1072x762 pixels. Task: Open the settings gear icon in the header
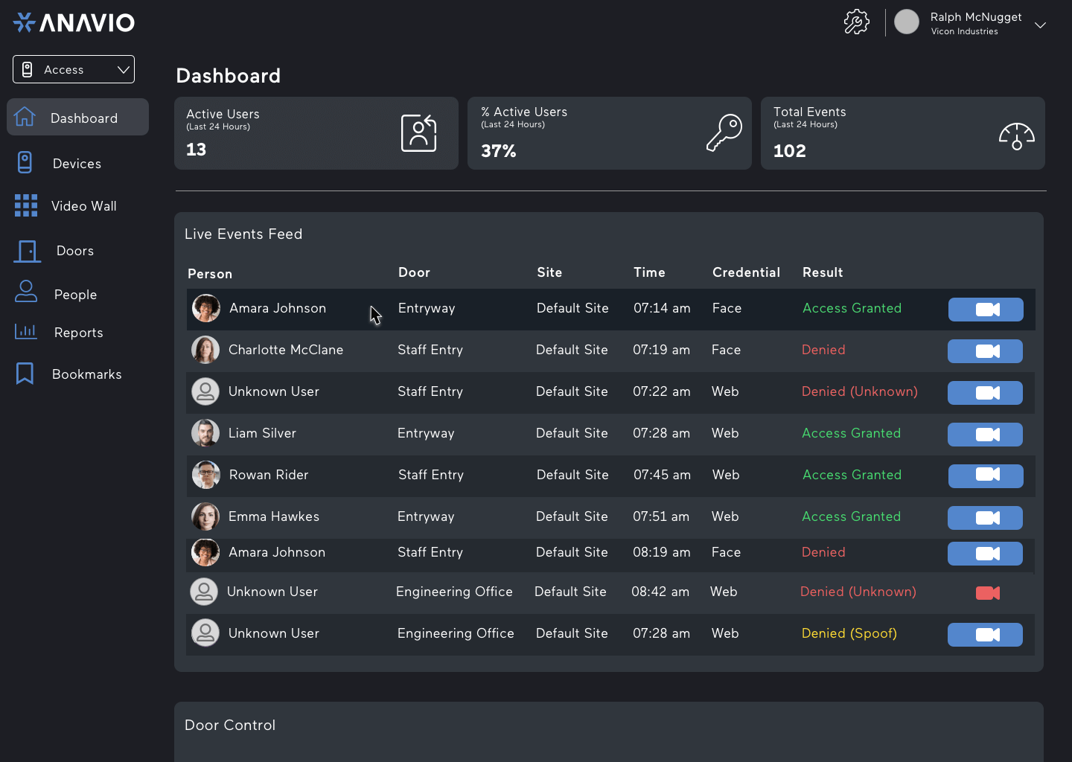click(x=856, y=22)
